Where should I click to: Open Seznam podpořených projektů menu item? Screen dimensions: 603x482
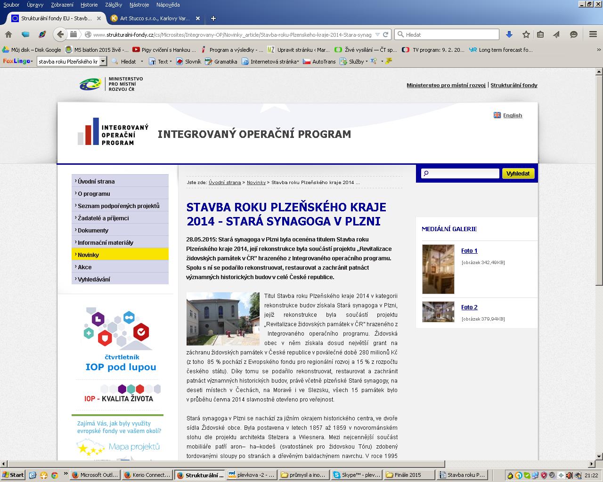coord(120,206)
